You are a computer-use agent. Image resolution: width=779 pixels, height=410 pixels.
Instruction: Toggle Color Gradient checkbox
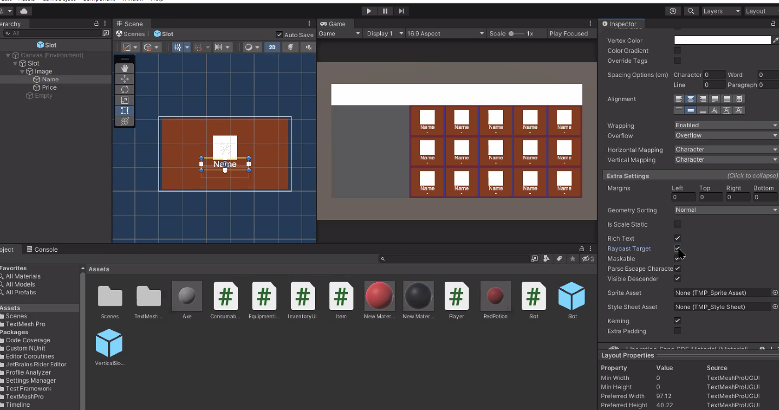click(677, 50)
